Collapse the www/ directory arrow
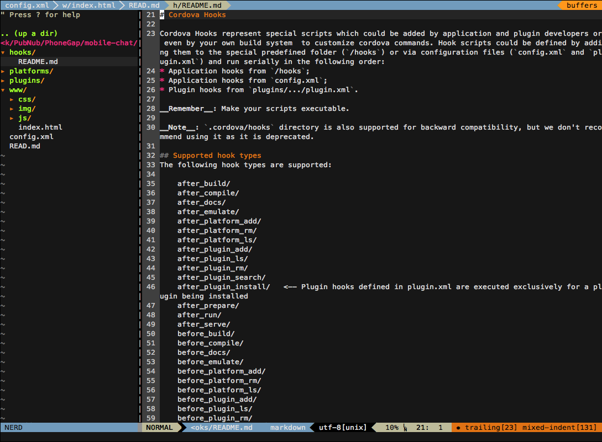 [3, 90]
